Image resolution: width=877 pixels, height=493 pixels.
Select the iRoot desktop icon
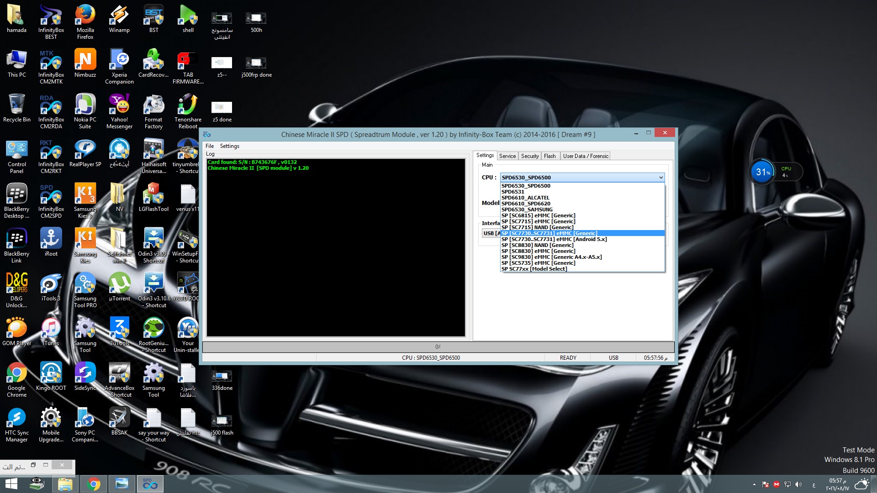(51, 242)
